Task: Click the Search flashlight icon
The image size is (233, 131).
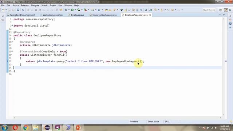Action: [114, 10]
